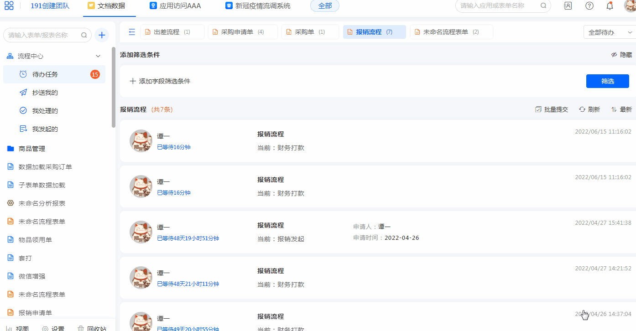Hide the filter panel via 隐藏
The image size is (636, 331).
[x=621, y=55]
